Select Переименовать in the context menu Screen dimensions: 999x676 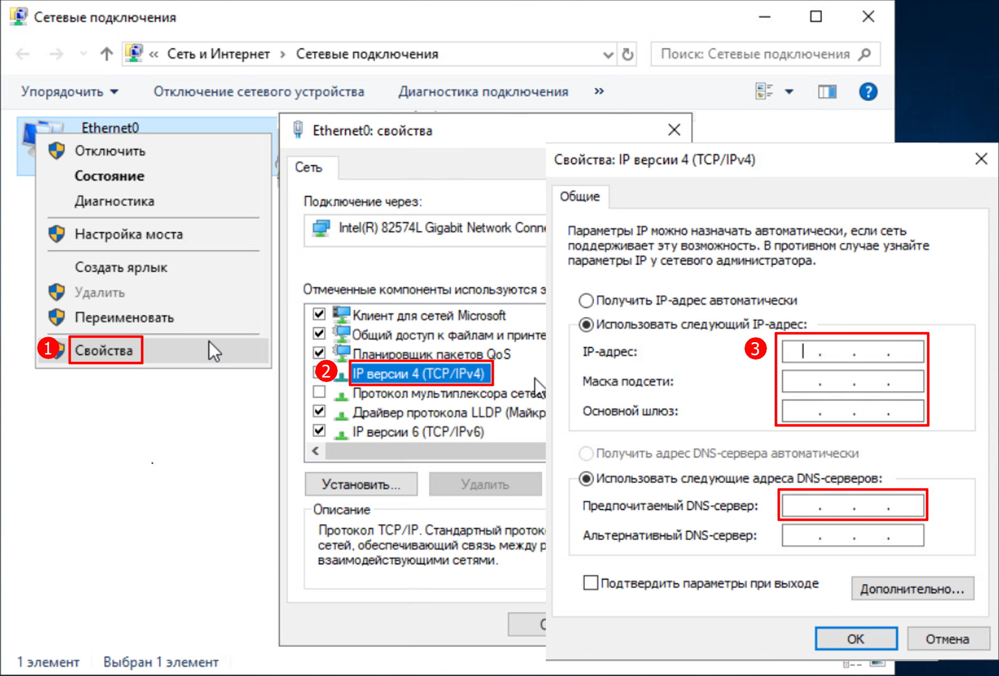click(x=125, y=317)
